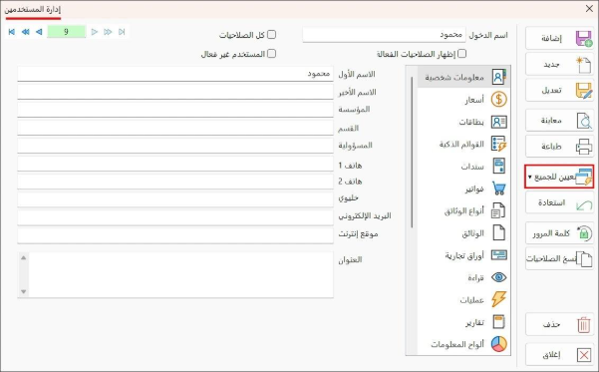This screenshot has height=372, width=599.
Task: Click the خليوي mobile field
Action: coord(175,199)
